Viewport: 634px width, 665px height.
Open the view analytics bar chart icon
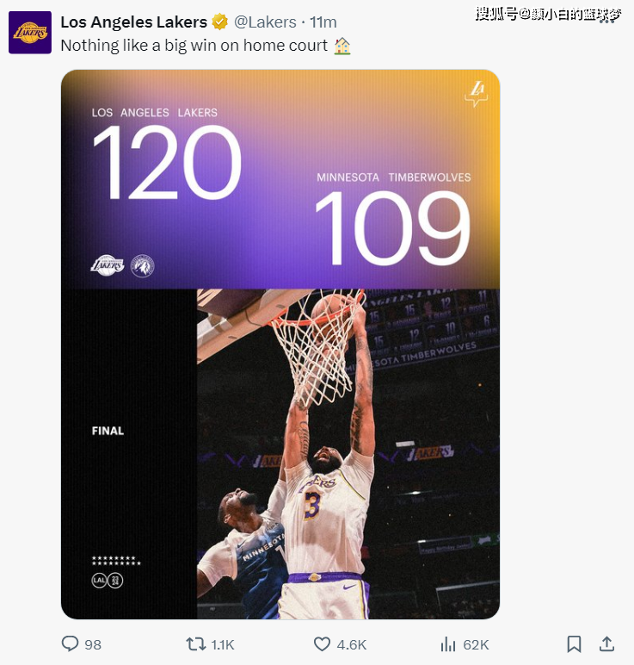[447, 643]
